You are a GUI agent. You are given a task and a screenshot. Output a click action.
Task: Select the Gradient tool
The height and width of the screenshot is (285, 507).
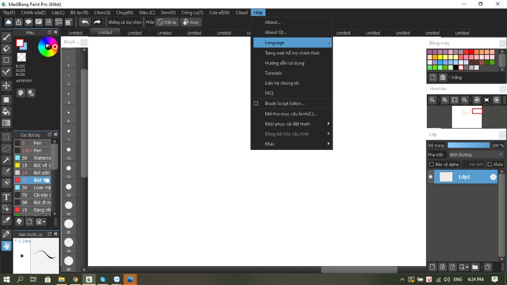(6, 123)
